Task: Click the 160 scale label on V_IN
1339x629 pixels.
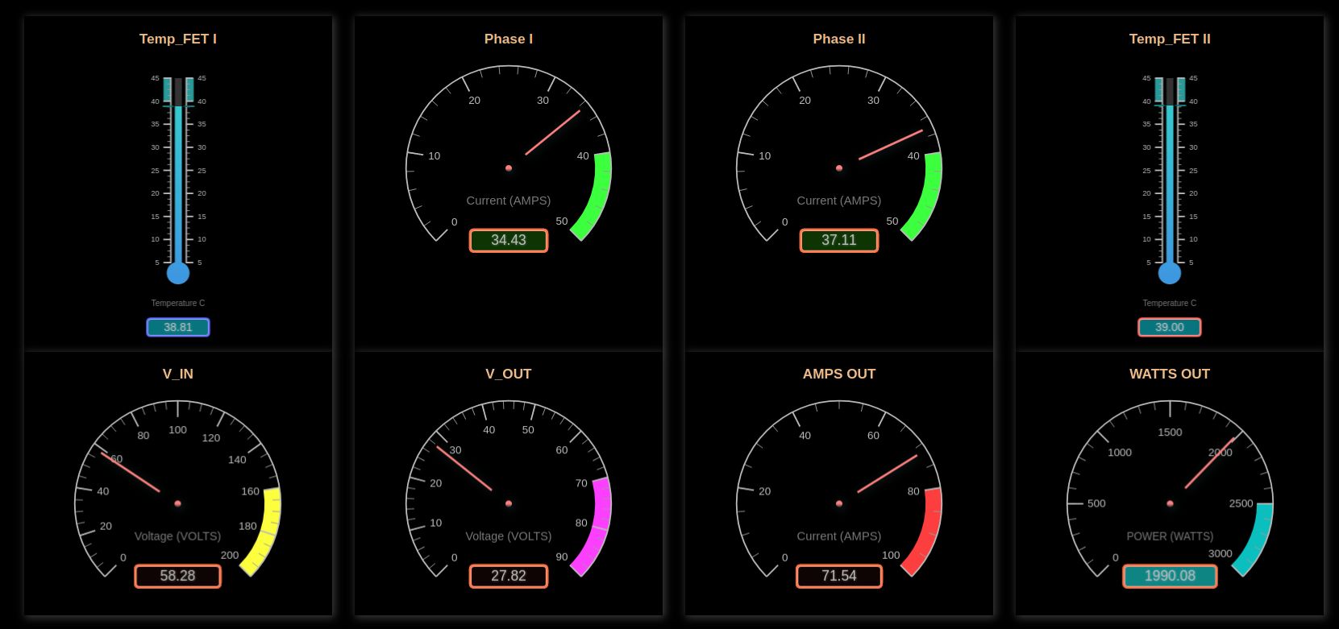Action: click(x=251, y=491)
